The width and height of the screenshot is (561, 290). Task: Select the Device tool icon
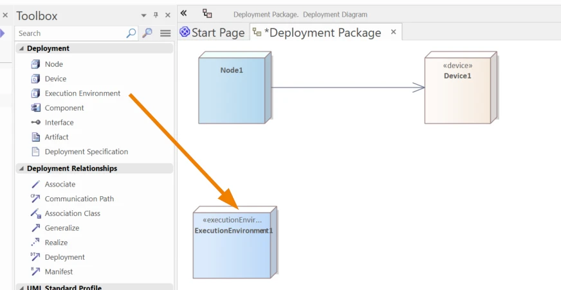35,78
